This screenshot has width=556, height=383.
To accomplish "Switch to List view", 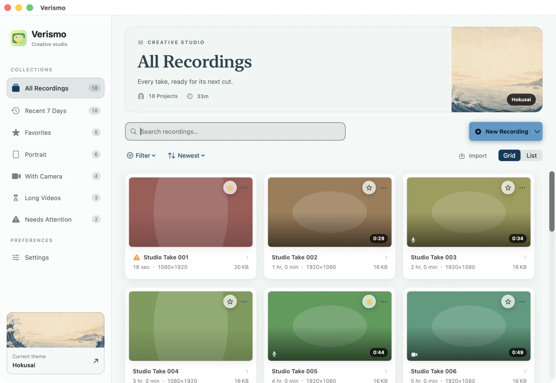I will pyautogui.click(x=531, y=156).
